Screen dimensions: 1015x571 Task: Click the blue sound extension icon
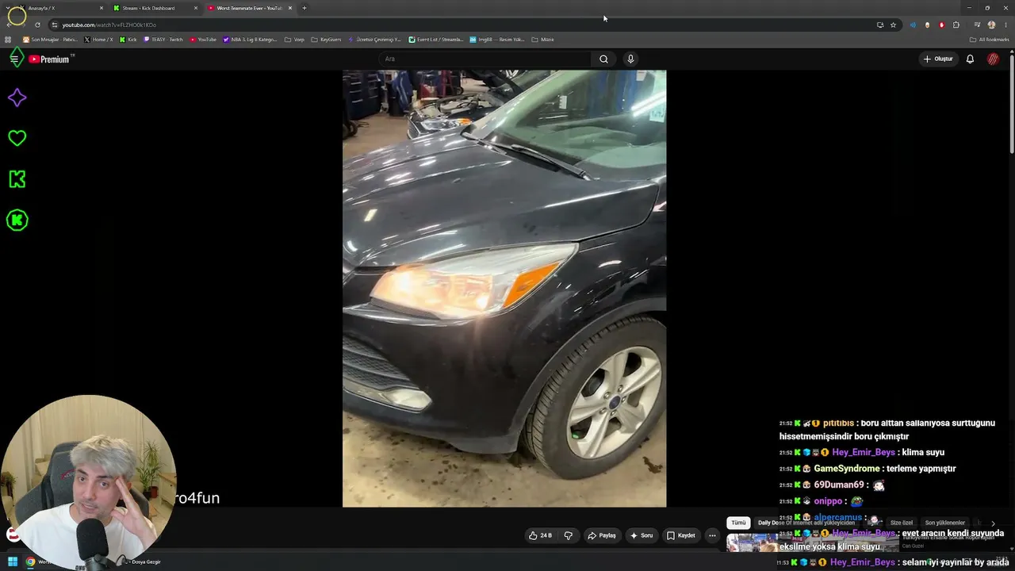coord(913,25)
